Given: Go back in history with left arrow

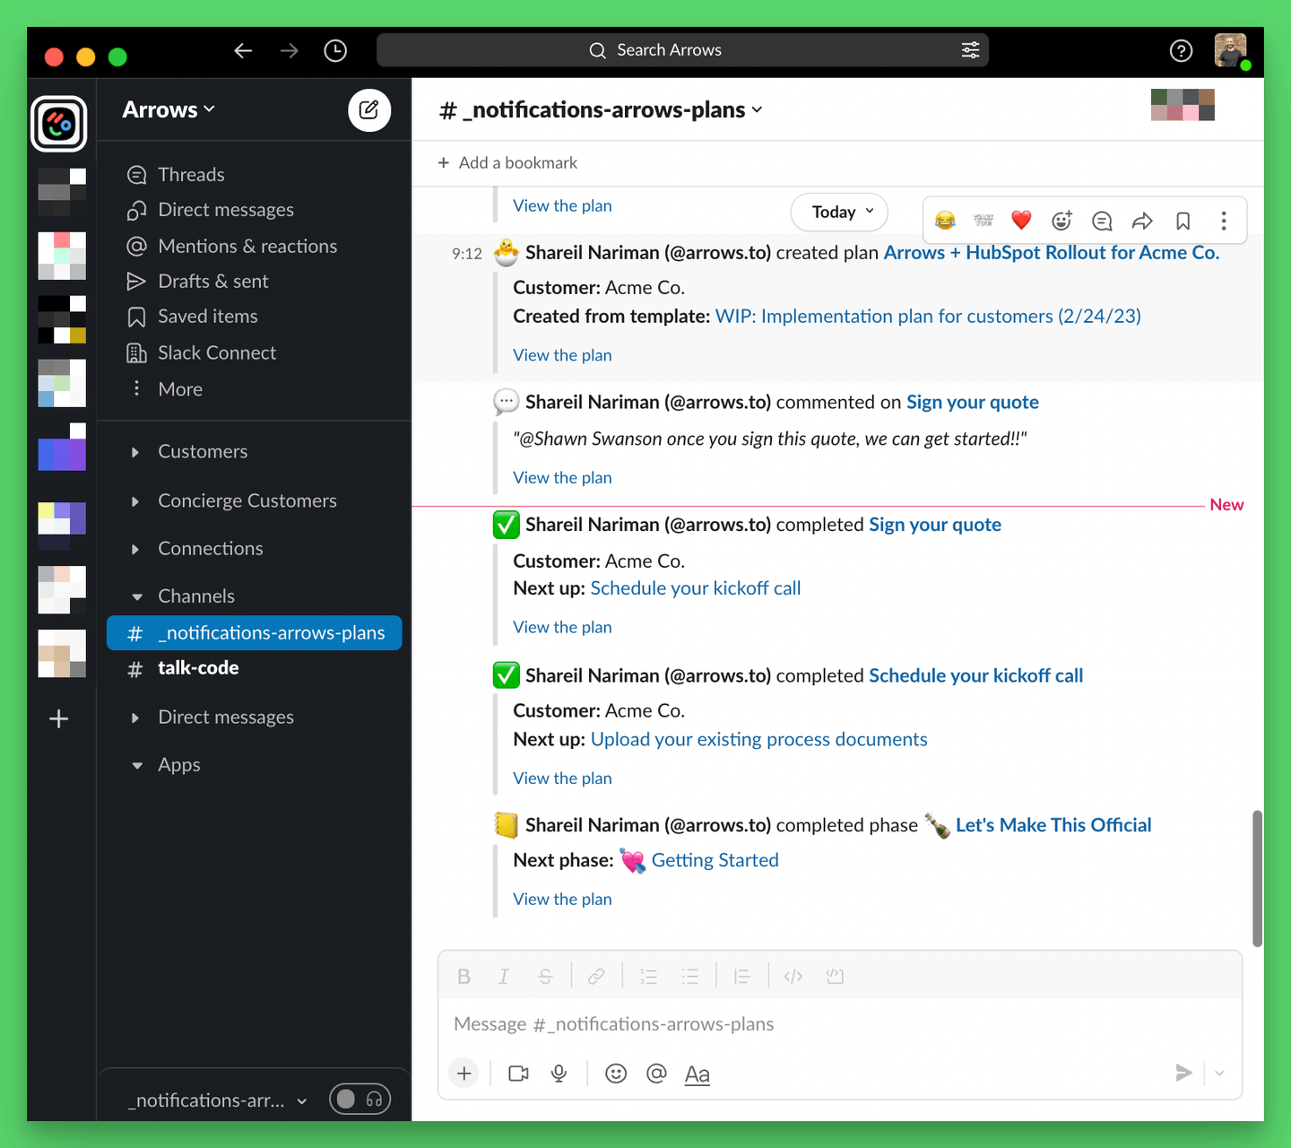Looking at the screenshot, I should pyautogui.click(x=243, y=51).
